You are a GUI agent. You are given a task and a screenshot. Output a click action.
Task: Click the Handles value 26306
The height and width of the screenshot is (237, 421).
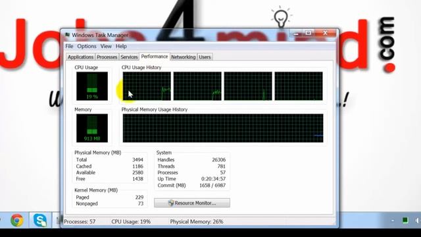[219, 159]
